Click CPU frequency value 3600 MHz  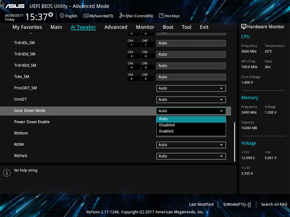[249, 51]
